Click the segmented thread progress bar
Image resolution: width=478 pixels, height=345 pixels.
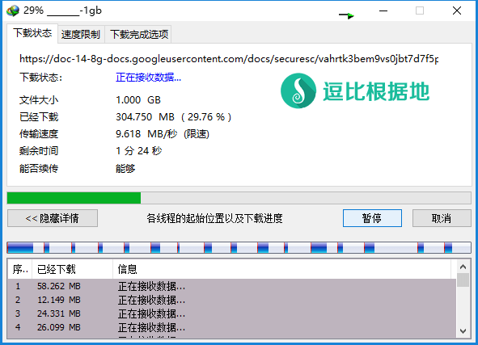point(239,247)
